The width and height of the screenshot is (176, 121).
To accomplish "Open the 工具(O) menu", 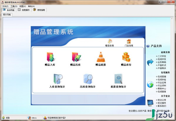I will click(14, 6).
